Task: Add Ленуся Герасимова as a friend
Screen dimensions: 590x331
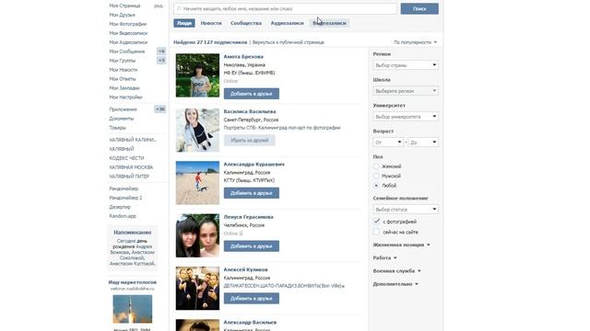Action: click(252, 246)
